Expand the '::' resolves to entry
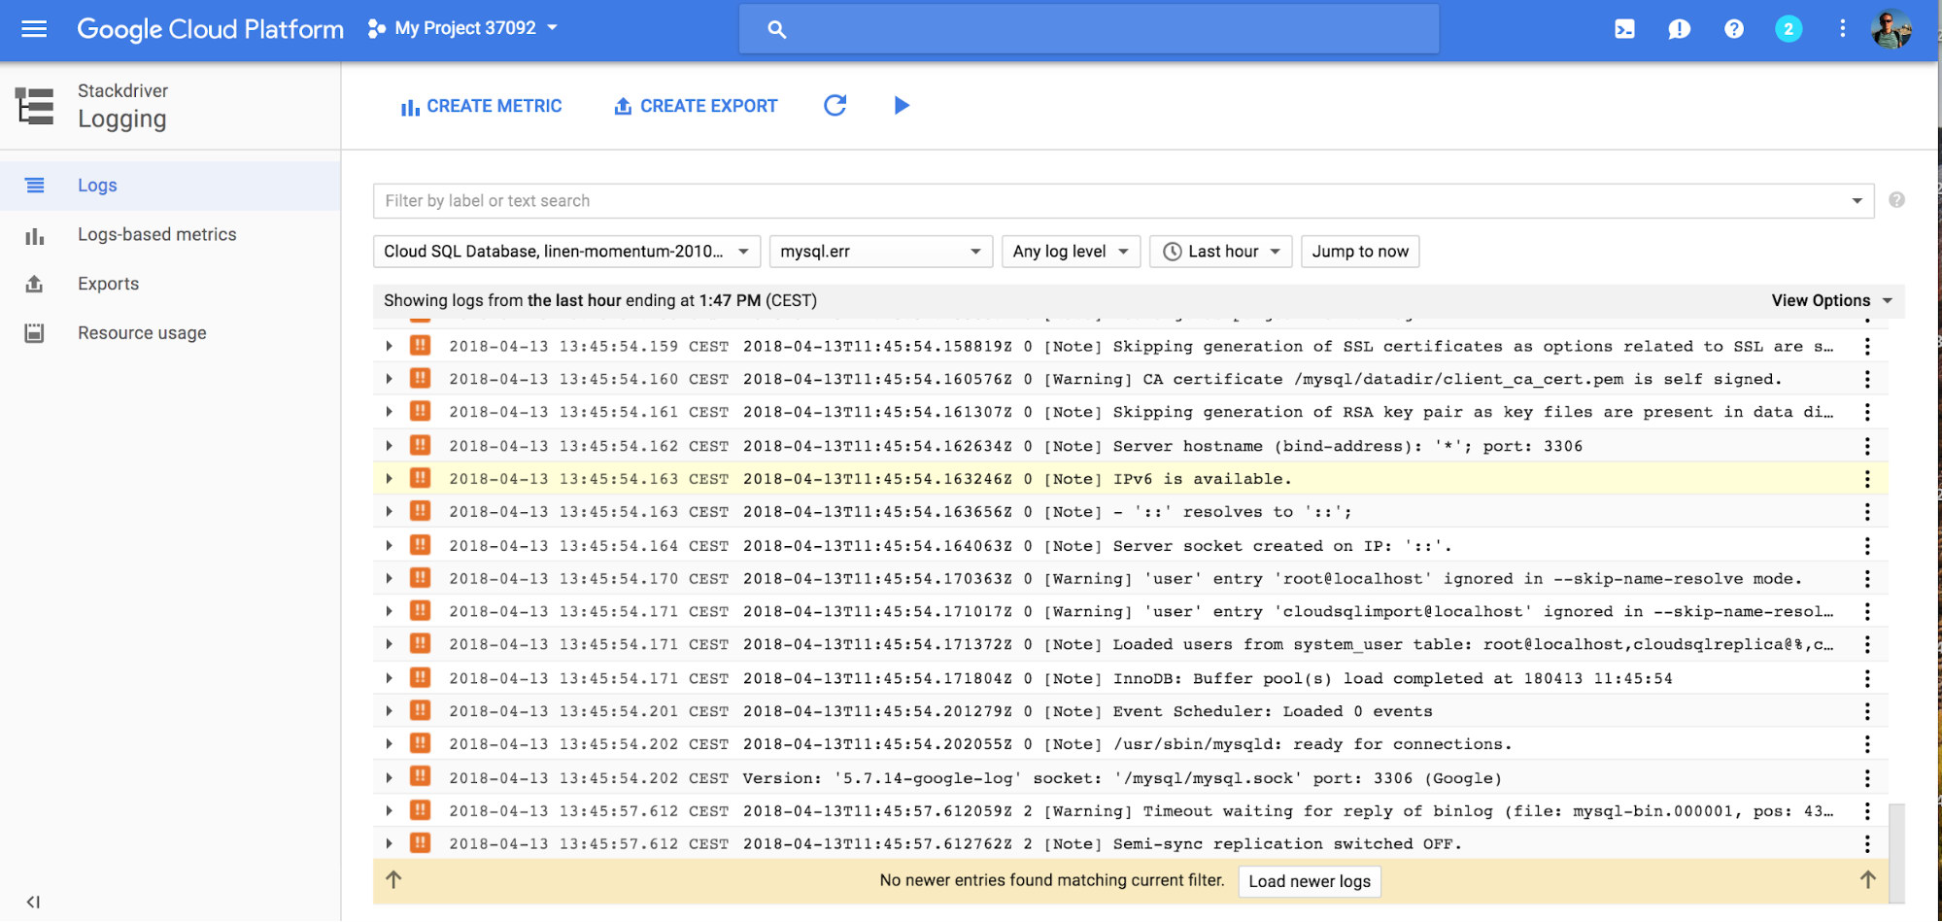Screen dimensions: 1942x922 click(389, 511)
